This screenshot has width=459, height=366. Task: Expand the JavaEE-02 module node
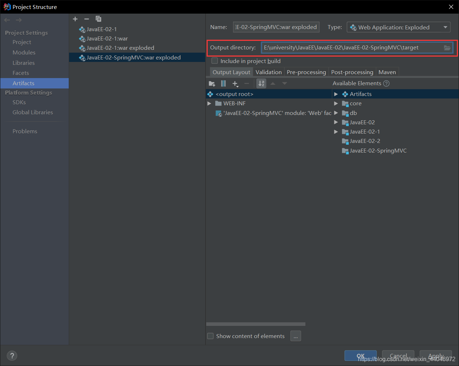point(336,122)
